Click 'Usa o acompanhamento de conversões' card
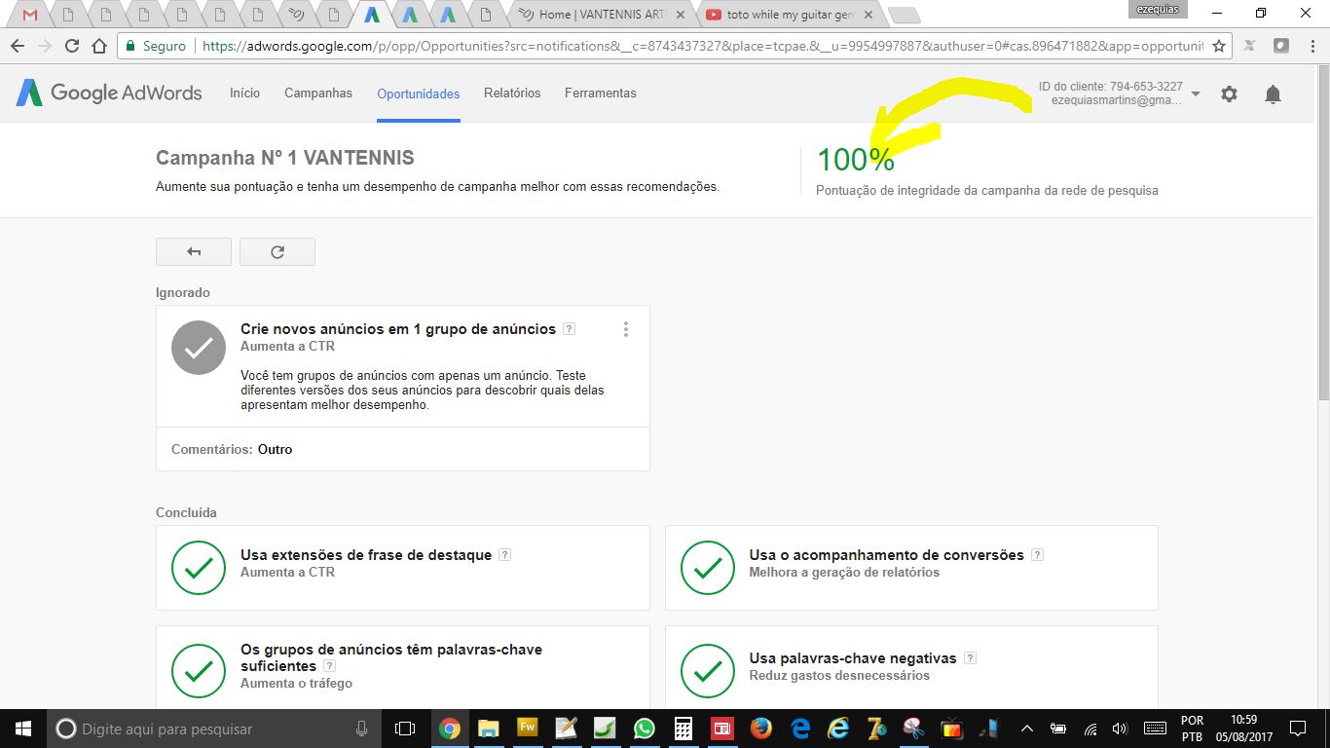The width and height of the screenshot is (1330, 748). click(911, 568)
